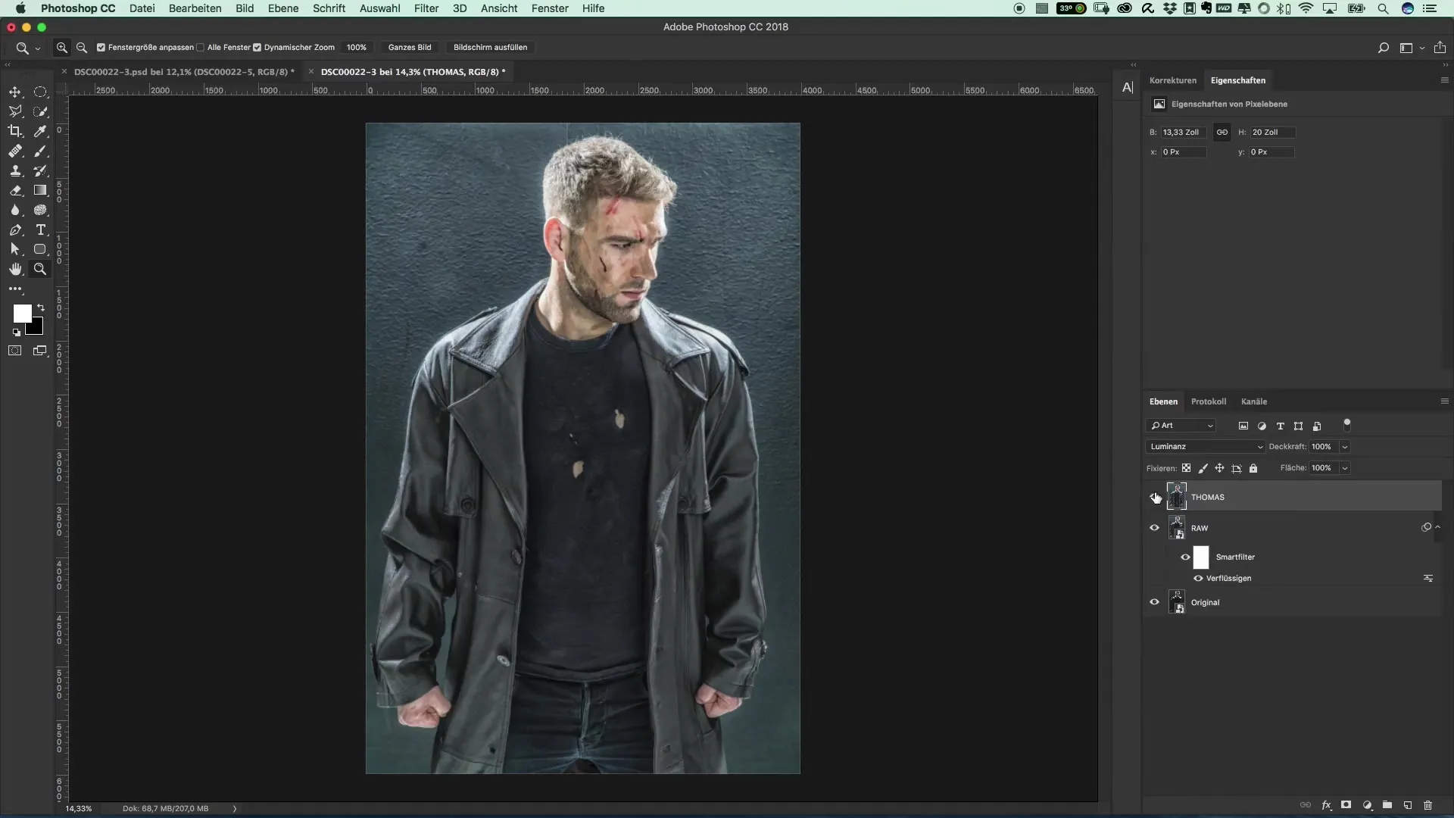Change the screen mode
The height and width of the screenshot is (818, 1454).
pos(40,351)
